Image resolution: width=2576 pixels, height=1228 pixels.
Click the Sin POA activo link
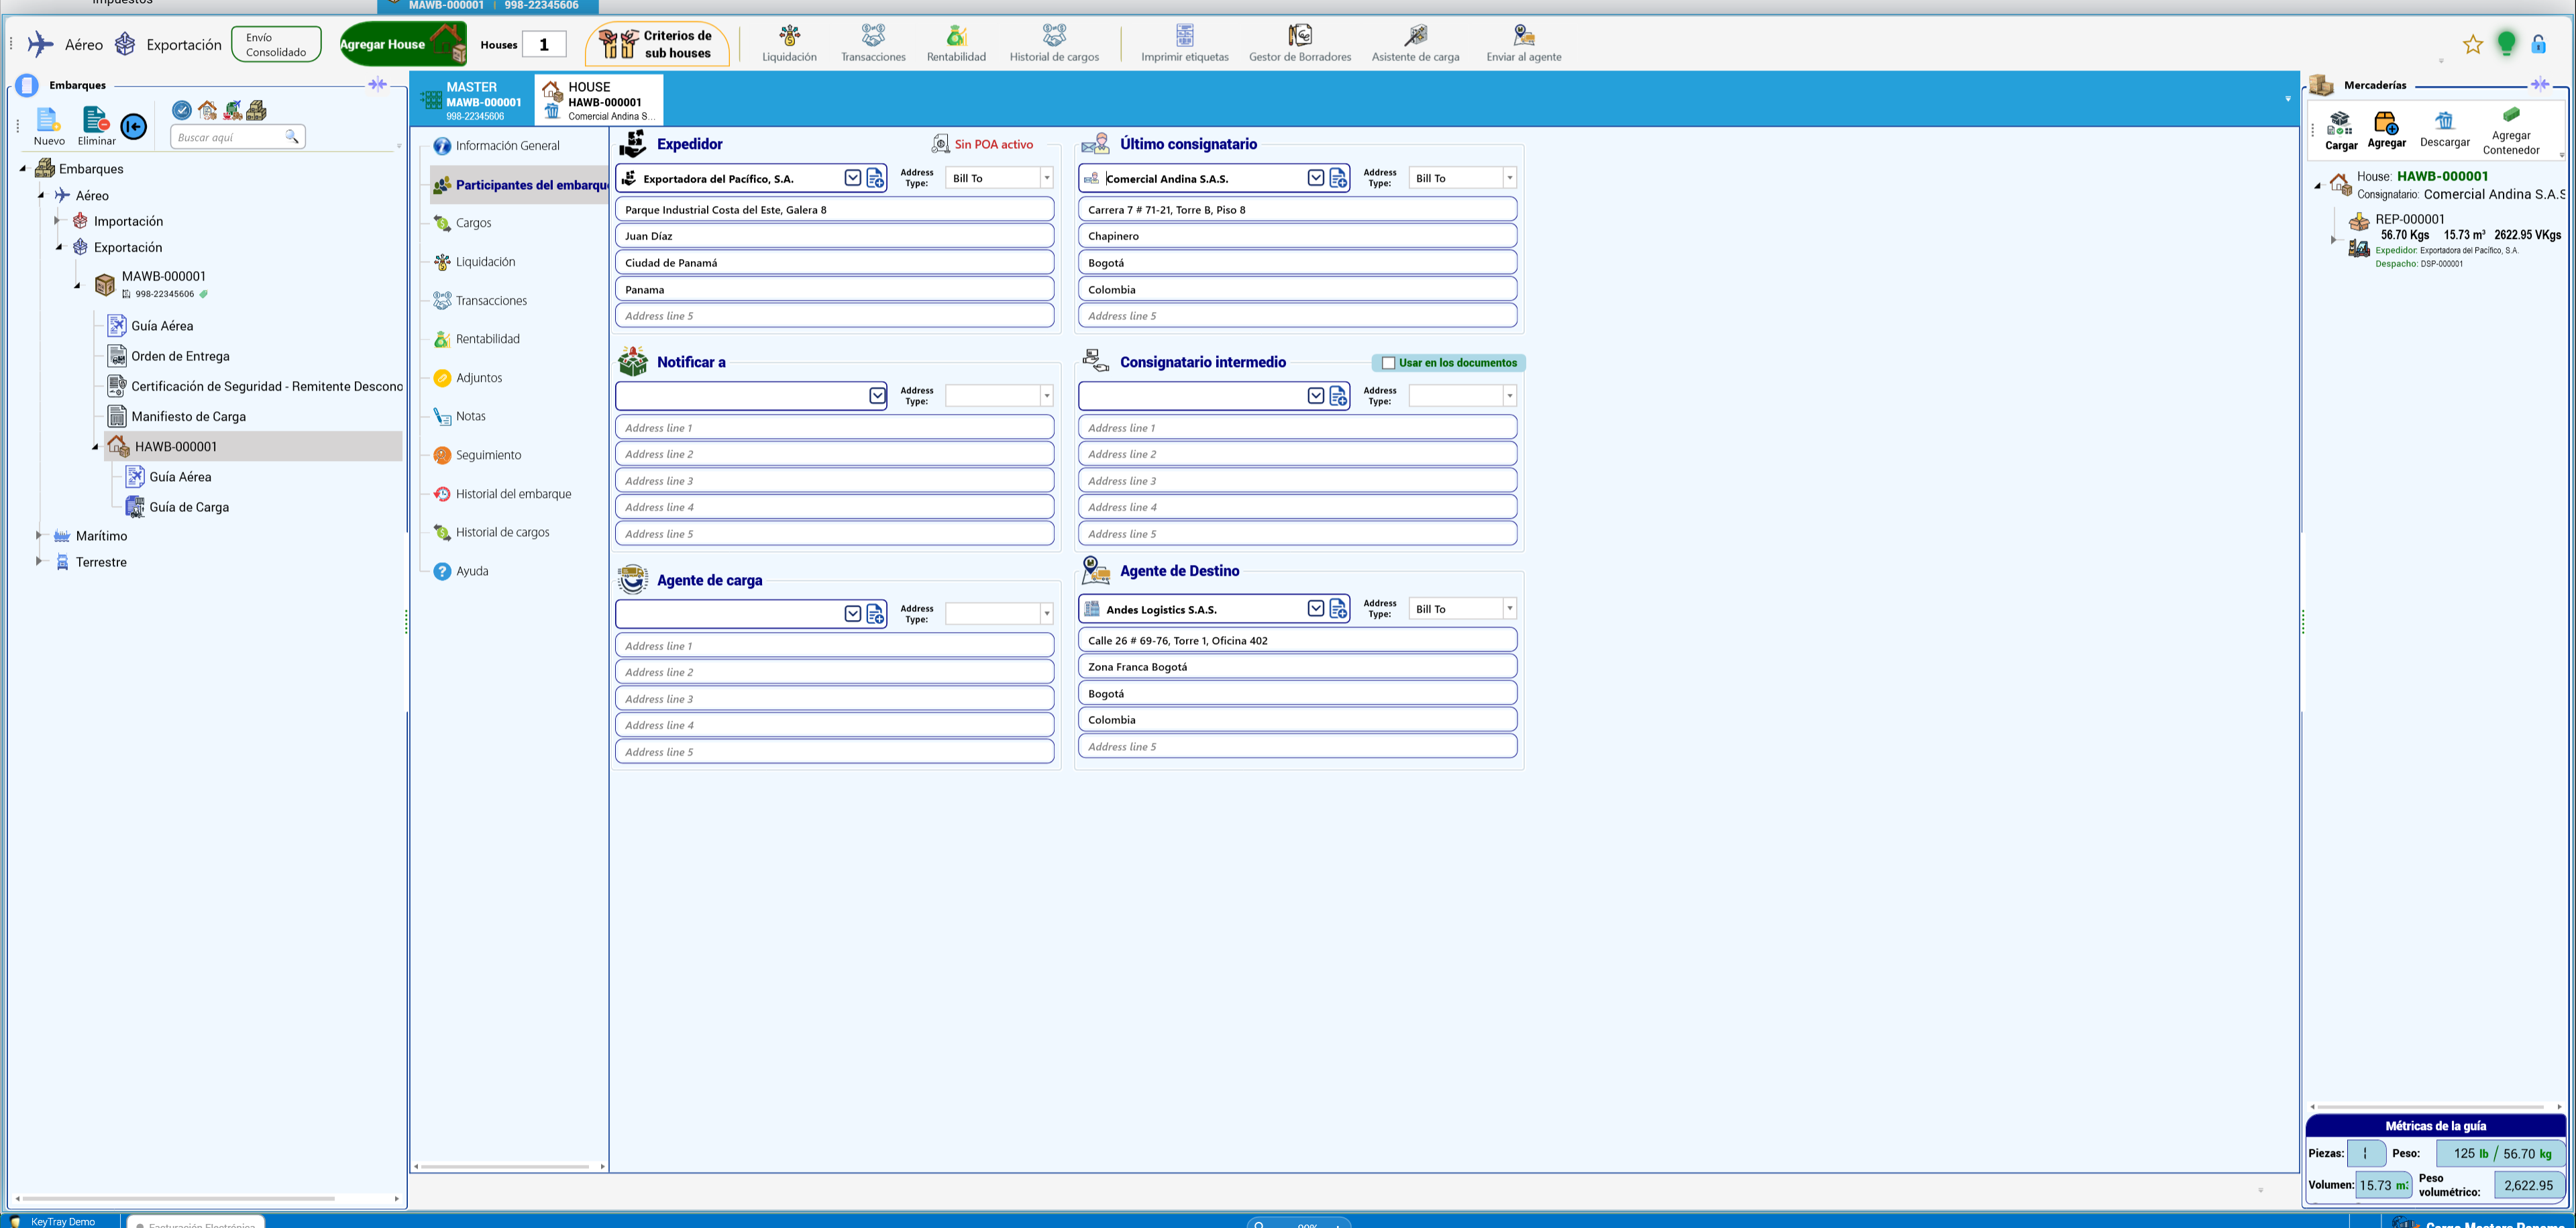(993, 144)
